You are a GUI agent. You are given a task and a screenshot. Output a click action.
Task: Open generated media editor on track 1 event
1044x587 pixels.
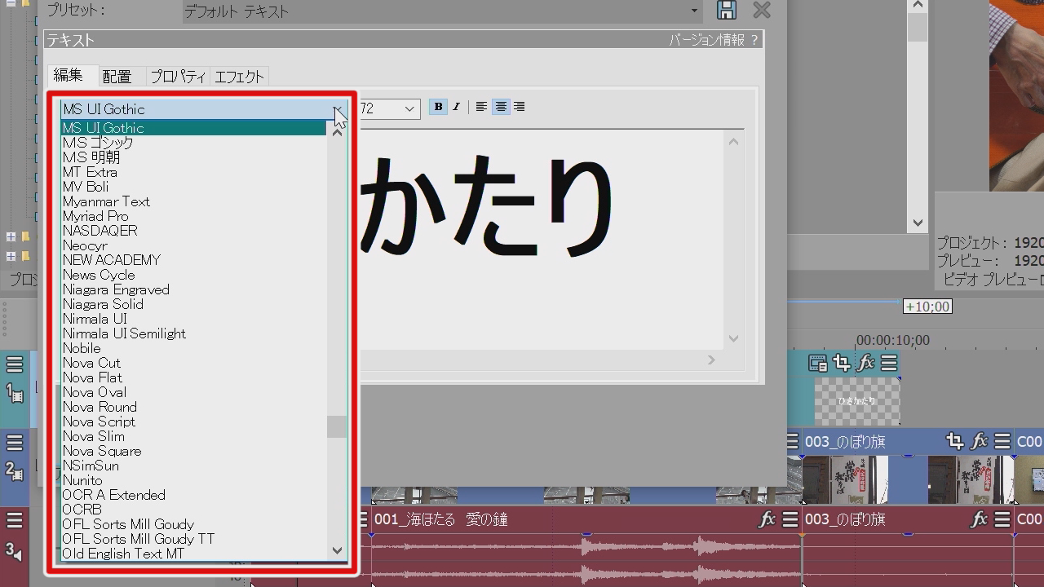(x=817, y=363)
